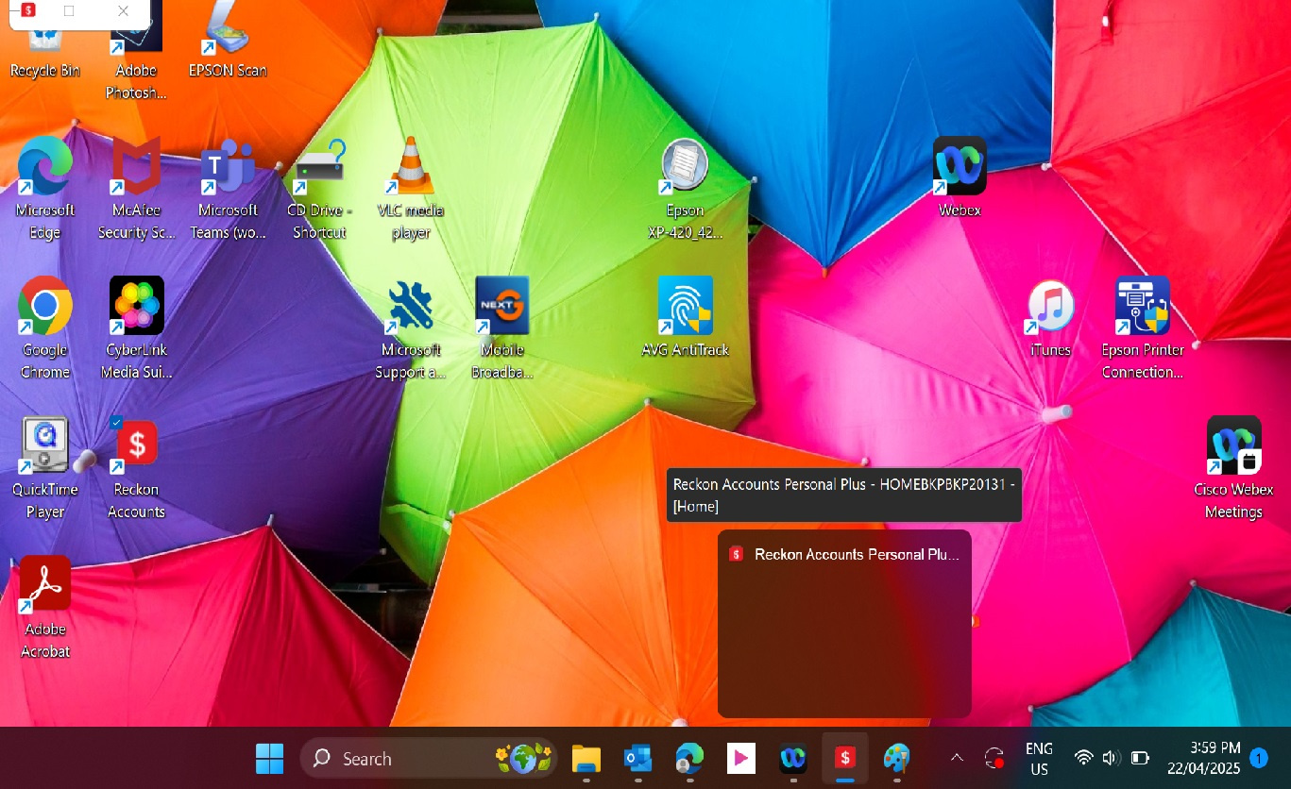Screen dimensions: 1291x789
Task: Select the Webex desktop shortcut
Action: [x=960, y=179]
